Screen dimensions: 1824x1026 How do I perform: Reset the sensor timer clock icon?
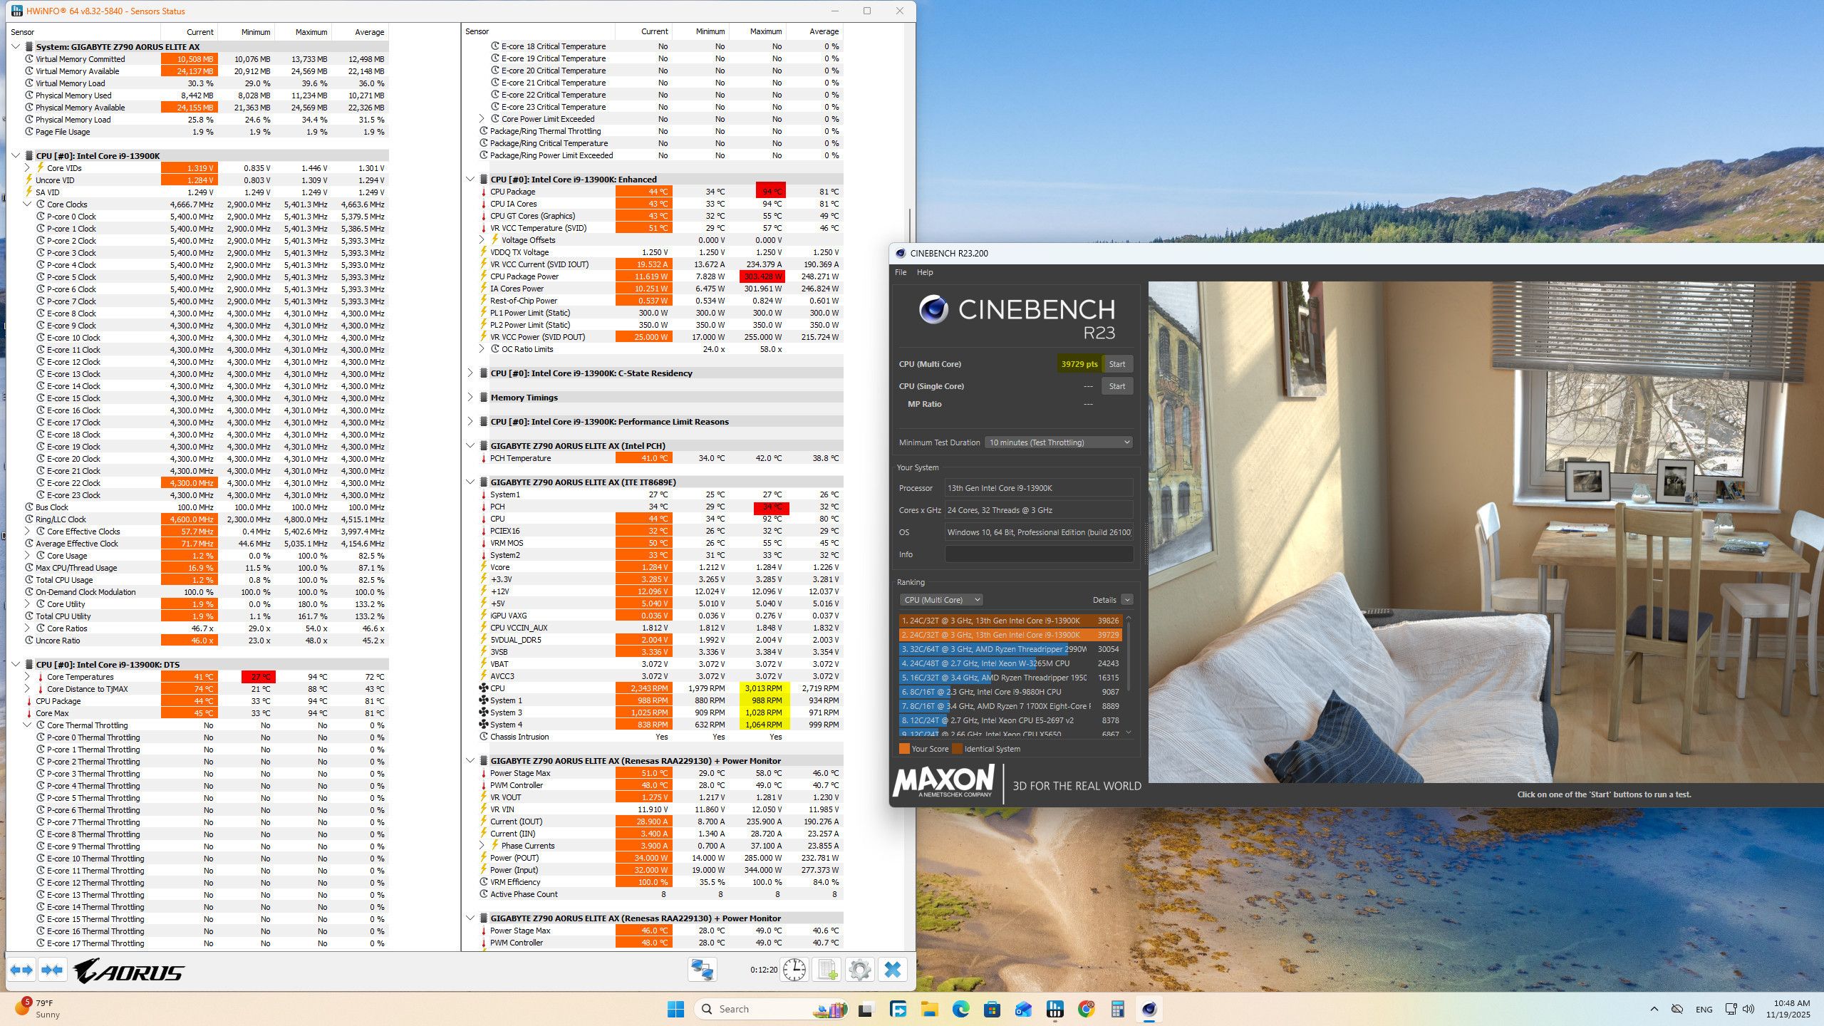[x=794, y=970]
